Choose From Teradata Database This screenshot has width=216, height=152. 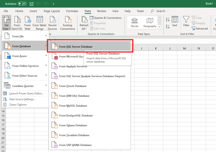pos(90,135)
